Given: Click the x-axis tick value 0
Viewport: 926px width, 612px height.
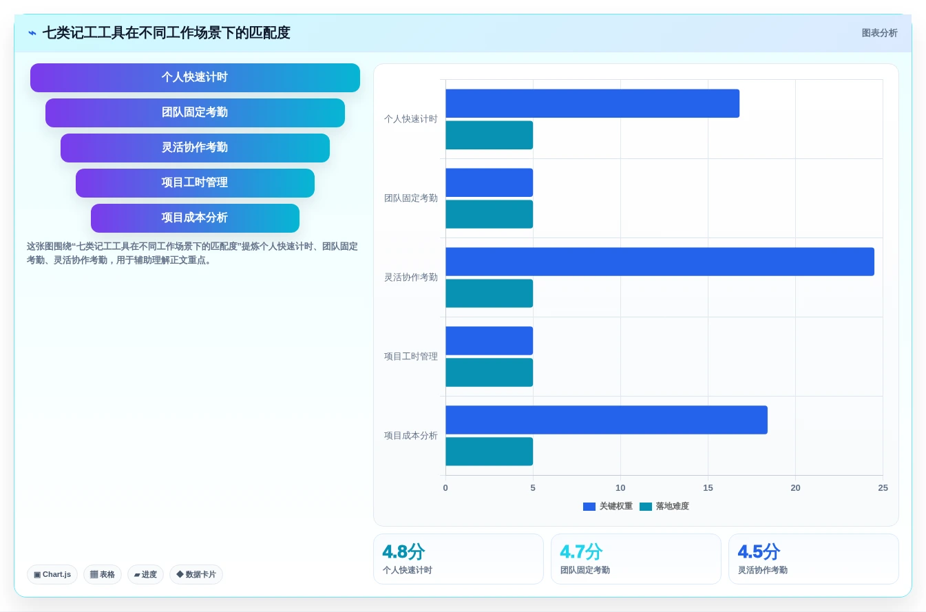Looking at the screenshot, I should 445,488.
